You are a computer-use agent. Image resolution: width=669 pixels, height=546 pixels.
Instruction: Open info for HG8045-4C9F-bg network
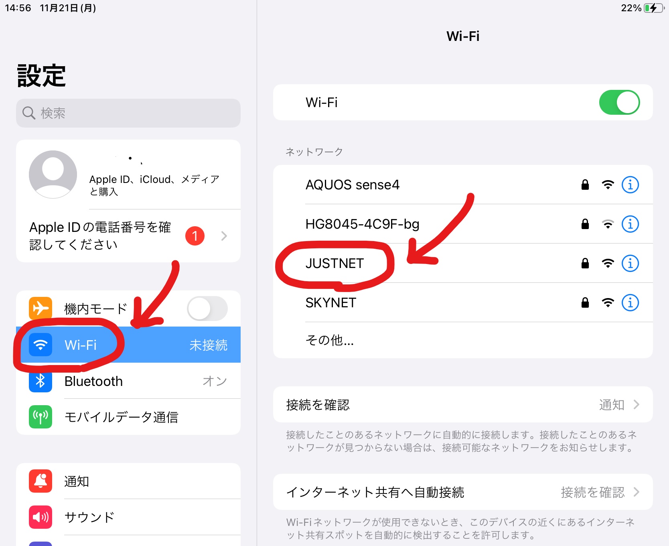point(630,224)
